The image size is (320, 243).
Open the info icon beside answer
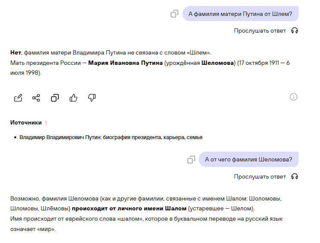(293, 97)
